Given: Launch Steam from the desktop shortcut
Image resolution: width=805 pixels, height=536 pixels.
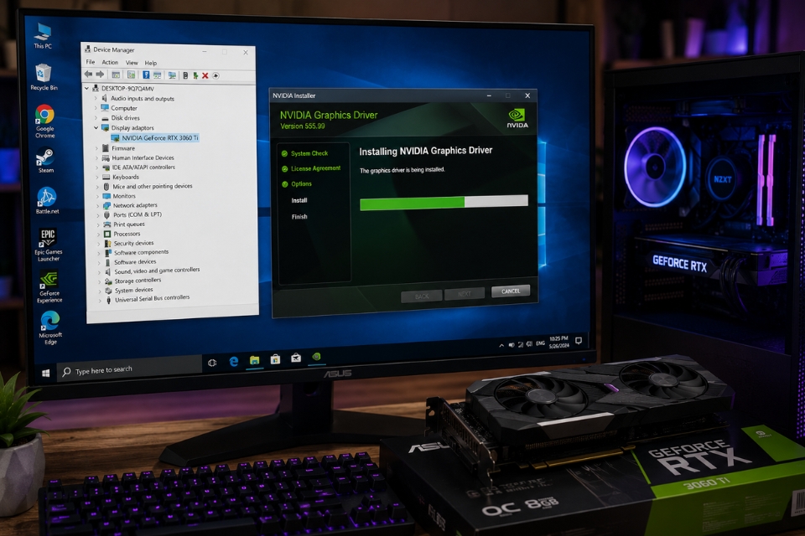Looking at the screenshot, I should 45,160.
